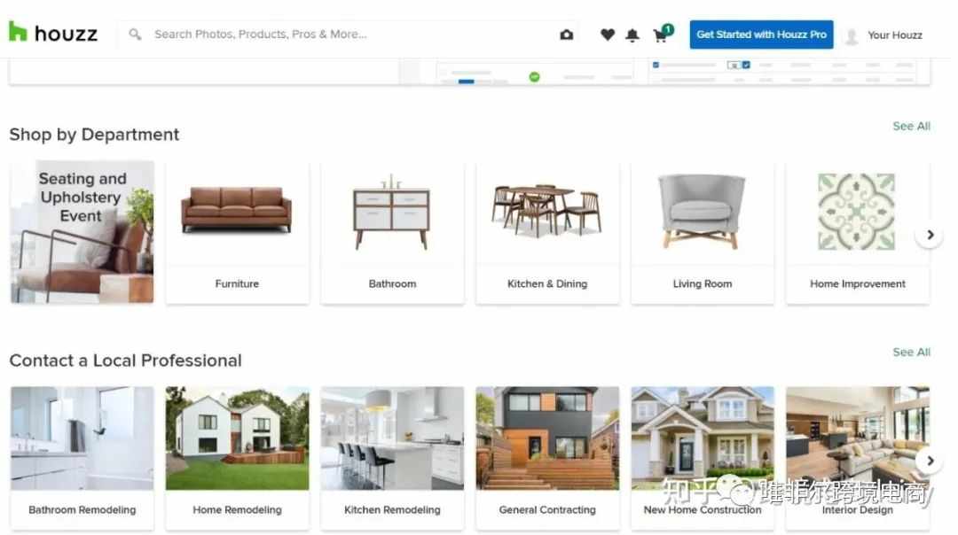Open notifications bell icon
This screenshot has width=958, height=535.
click(x=632, y=35)
